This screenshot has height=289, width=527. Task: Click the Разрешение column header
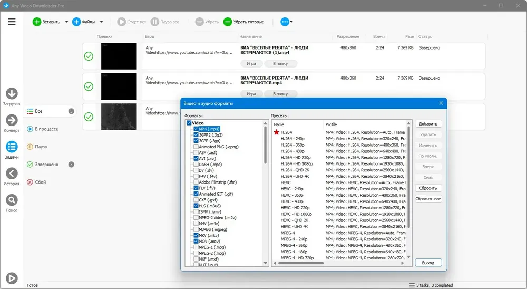pos(348,37)
